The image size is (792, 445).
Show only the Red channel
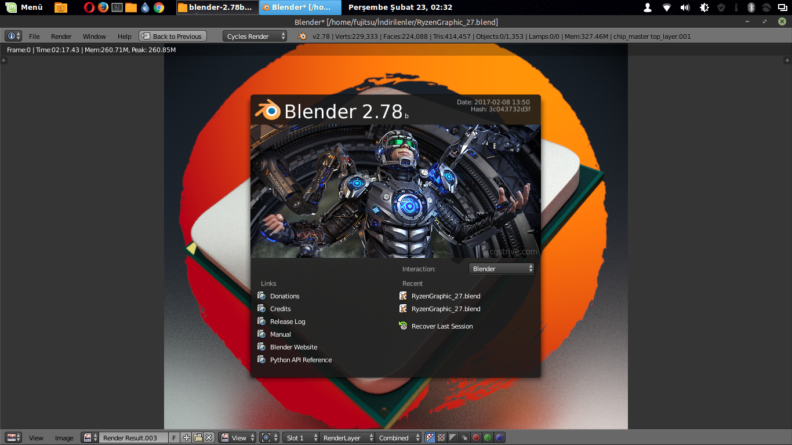tap(476, 437)
